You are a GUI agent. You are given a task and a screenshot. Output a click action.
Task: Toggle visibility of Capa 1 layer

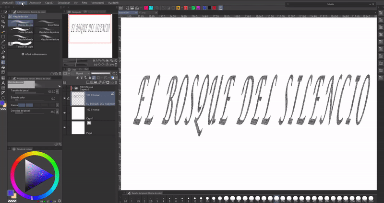65,113
